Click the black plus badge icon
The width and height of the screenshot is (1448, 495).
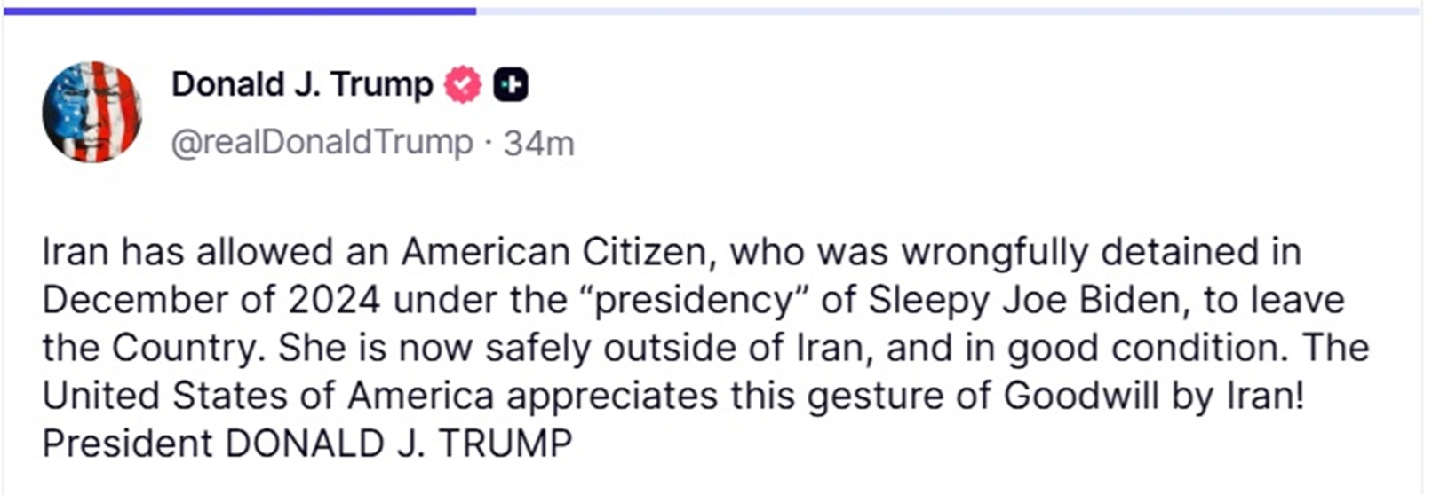pos(511,85)
